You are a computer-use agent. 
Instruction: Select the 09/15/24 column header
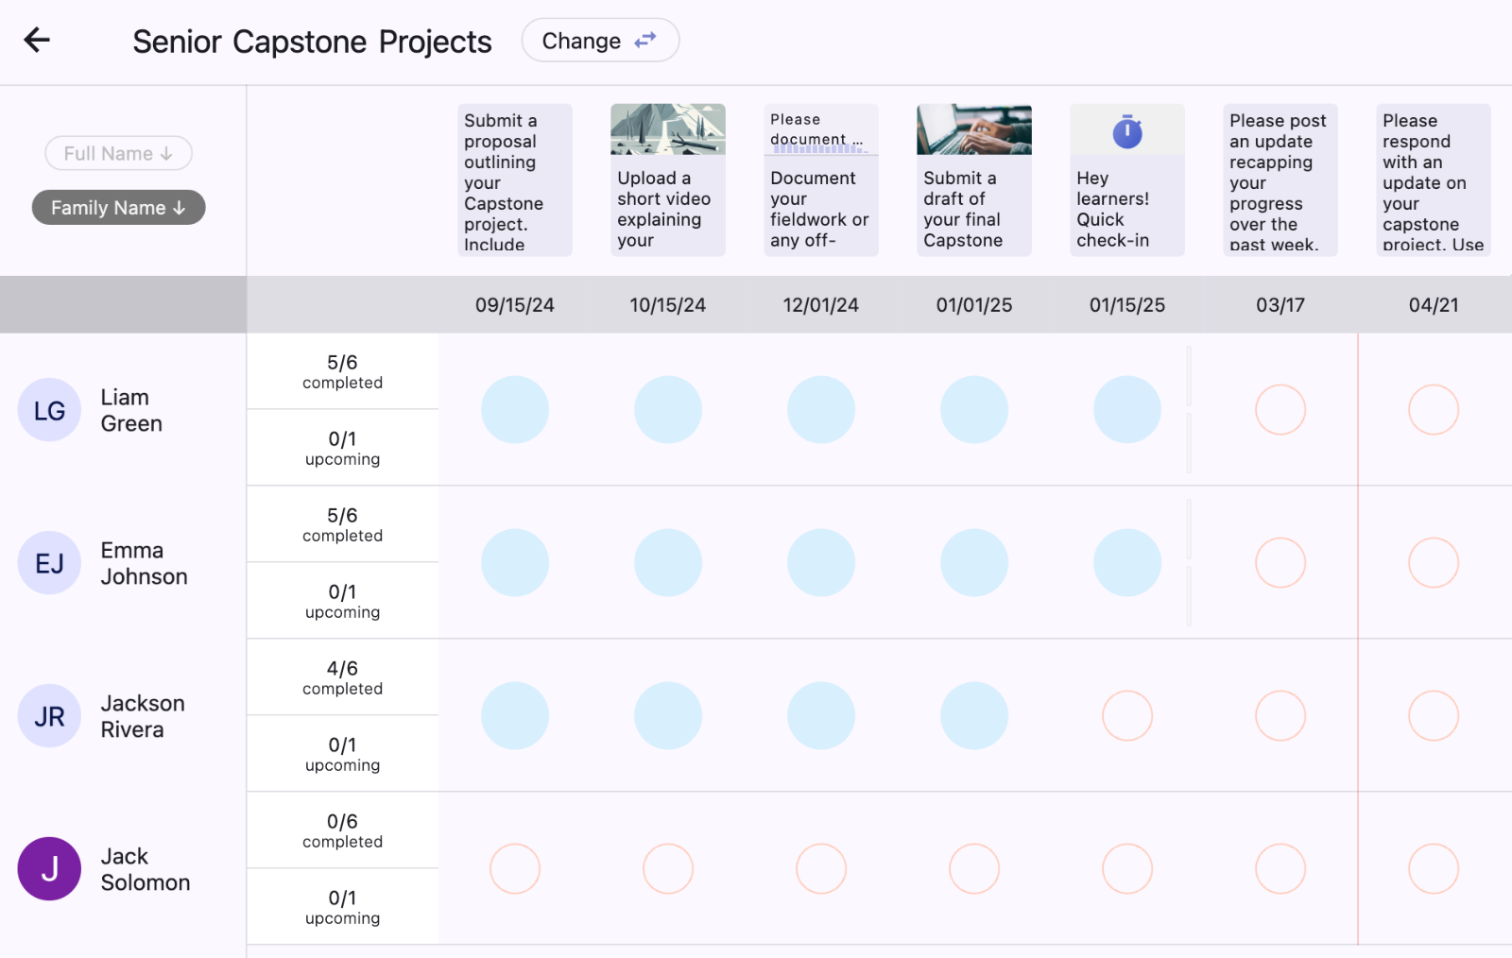coord(514,304)
